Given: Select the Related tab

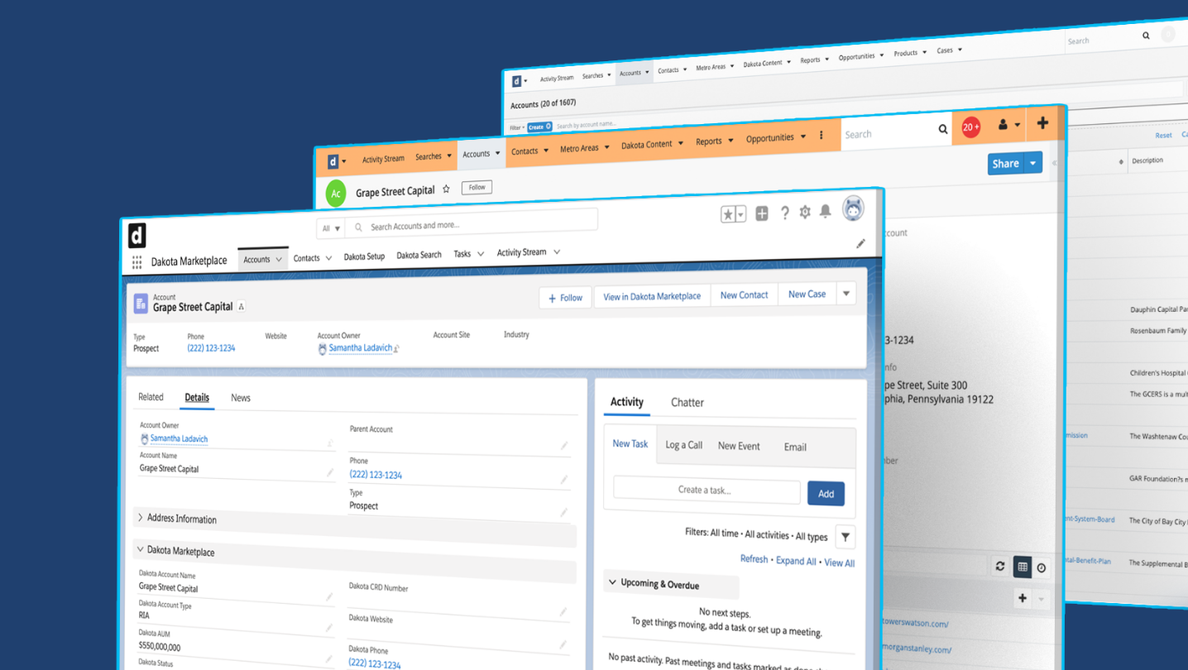Looking at the screenshot, I should [x=151, y=397].
